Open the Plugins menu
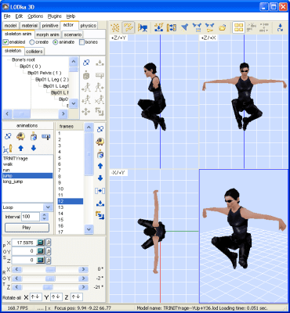The height and width of the screenshot is (313, 290). (x=55, y=16)
